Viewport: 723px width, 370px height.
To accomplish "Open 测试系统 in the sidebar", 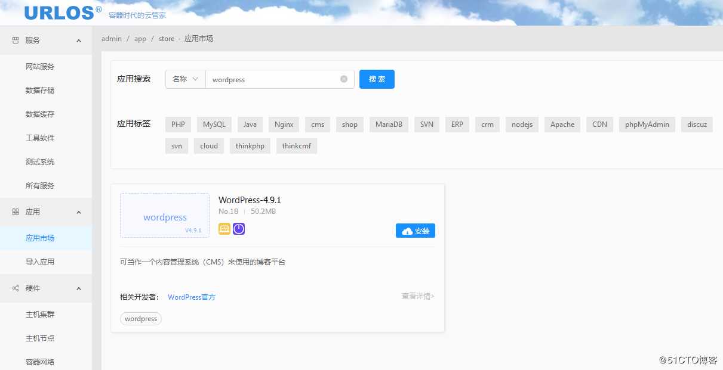I will pos(40,162).
